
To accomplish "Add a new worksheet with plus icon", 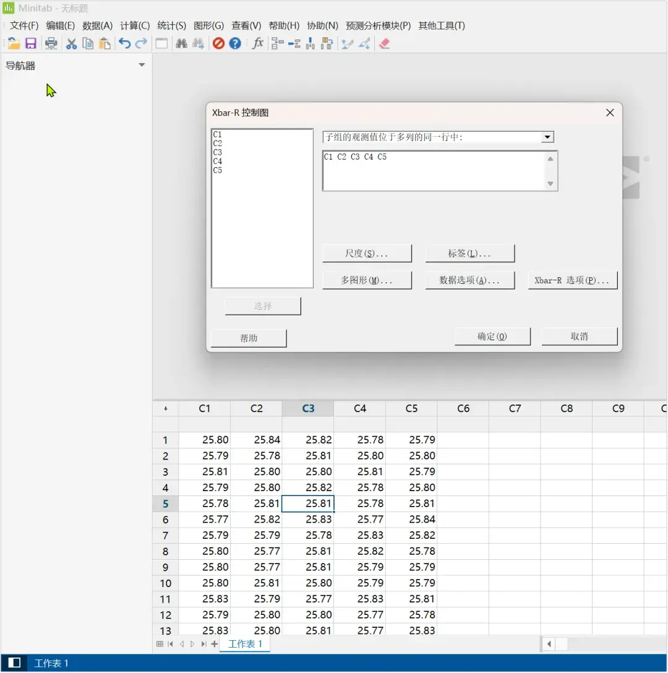I will (x=214, y=644).
